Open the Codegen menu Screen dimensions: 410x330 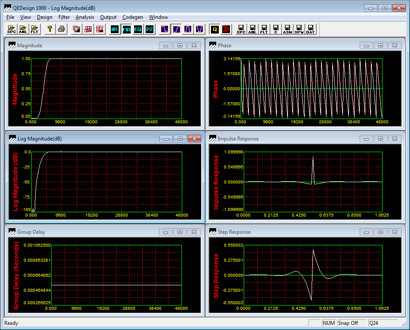pyautogui.click(x=132, y=17)
